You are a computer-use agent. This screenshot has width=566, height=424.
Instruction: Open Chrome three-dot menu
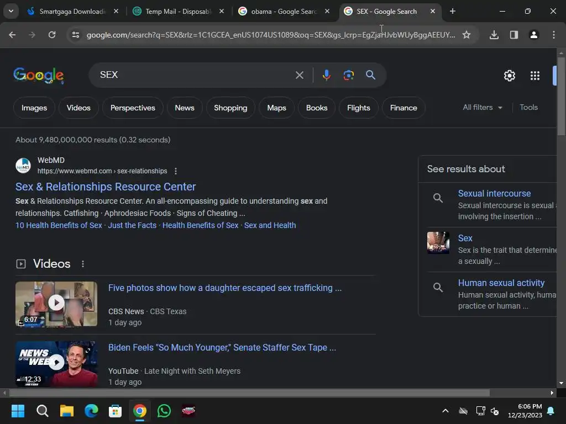[x=554, y=35]
